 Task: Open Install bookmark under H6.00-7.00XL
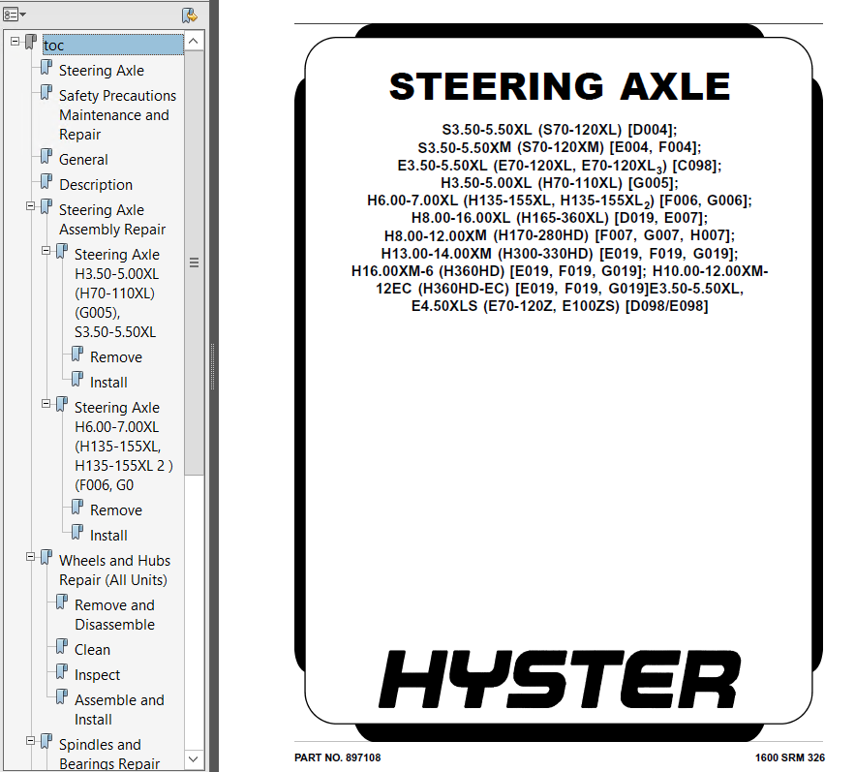tap(108, 535)
